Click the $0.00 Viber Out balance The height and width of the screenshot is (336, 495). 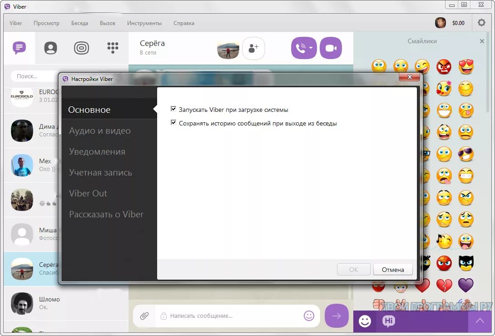458,23
